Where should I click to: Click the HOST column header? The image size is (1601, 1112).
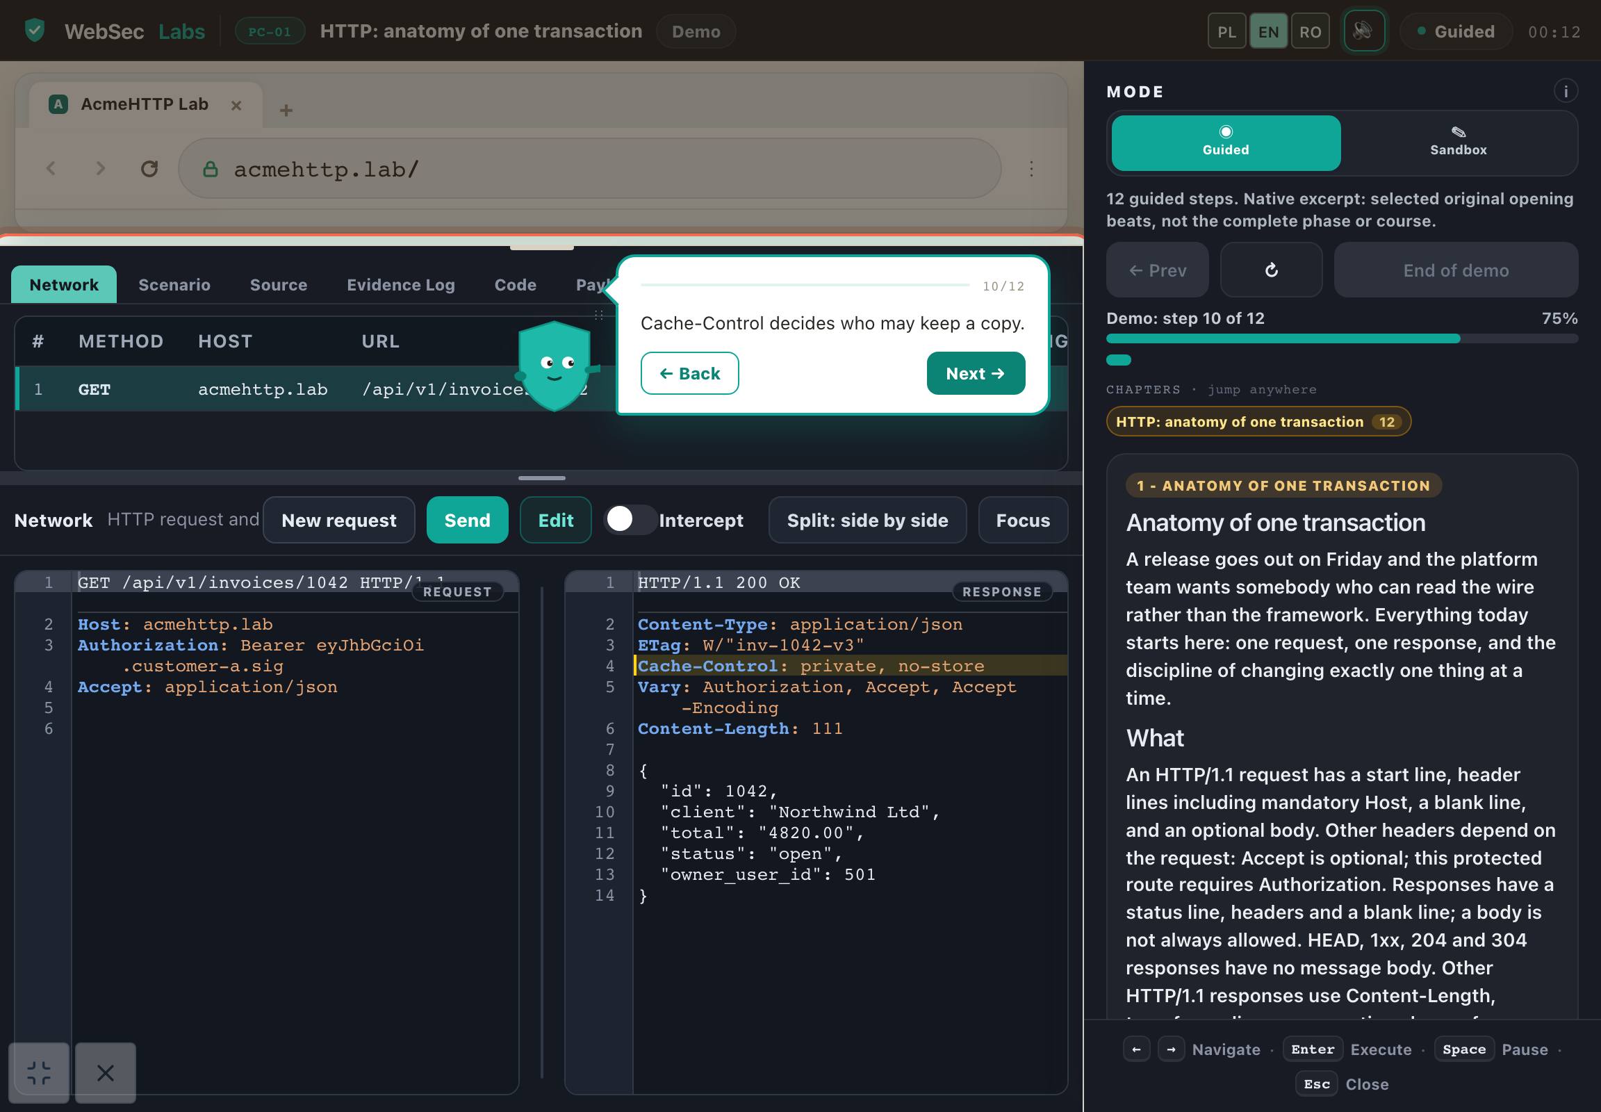pyautogui.click(x=224, y=341)
